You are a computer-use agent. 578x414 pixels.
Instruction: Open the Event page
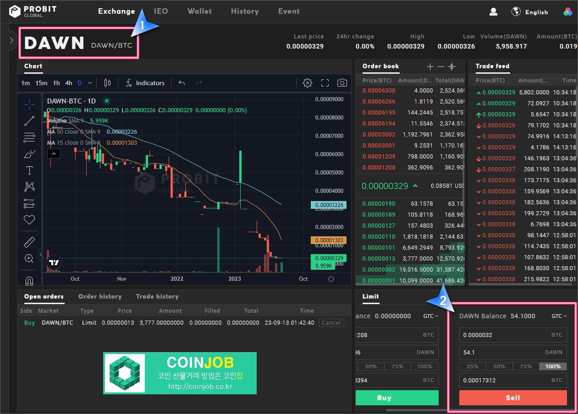289,11
